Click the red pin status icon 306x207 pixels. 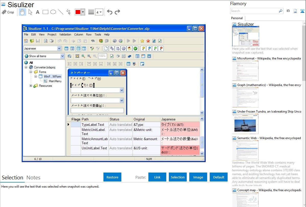coord(161,48)
